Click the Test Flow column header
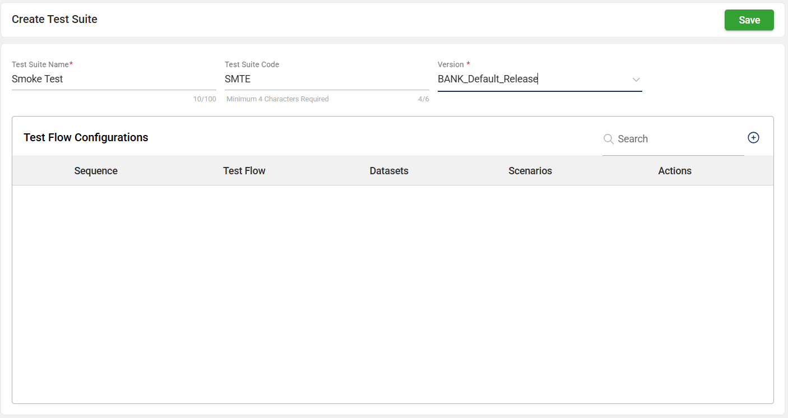This screenshot has height=418, width=788. pyautogui.click(x=244, y=171)
